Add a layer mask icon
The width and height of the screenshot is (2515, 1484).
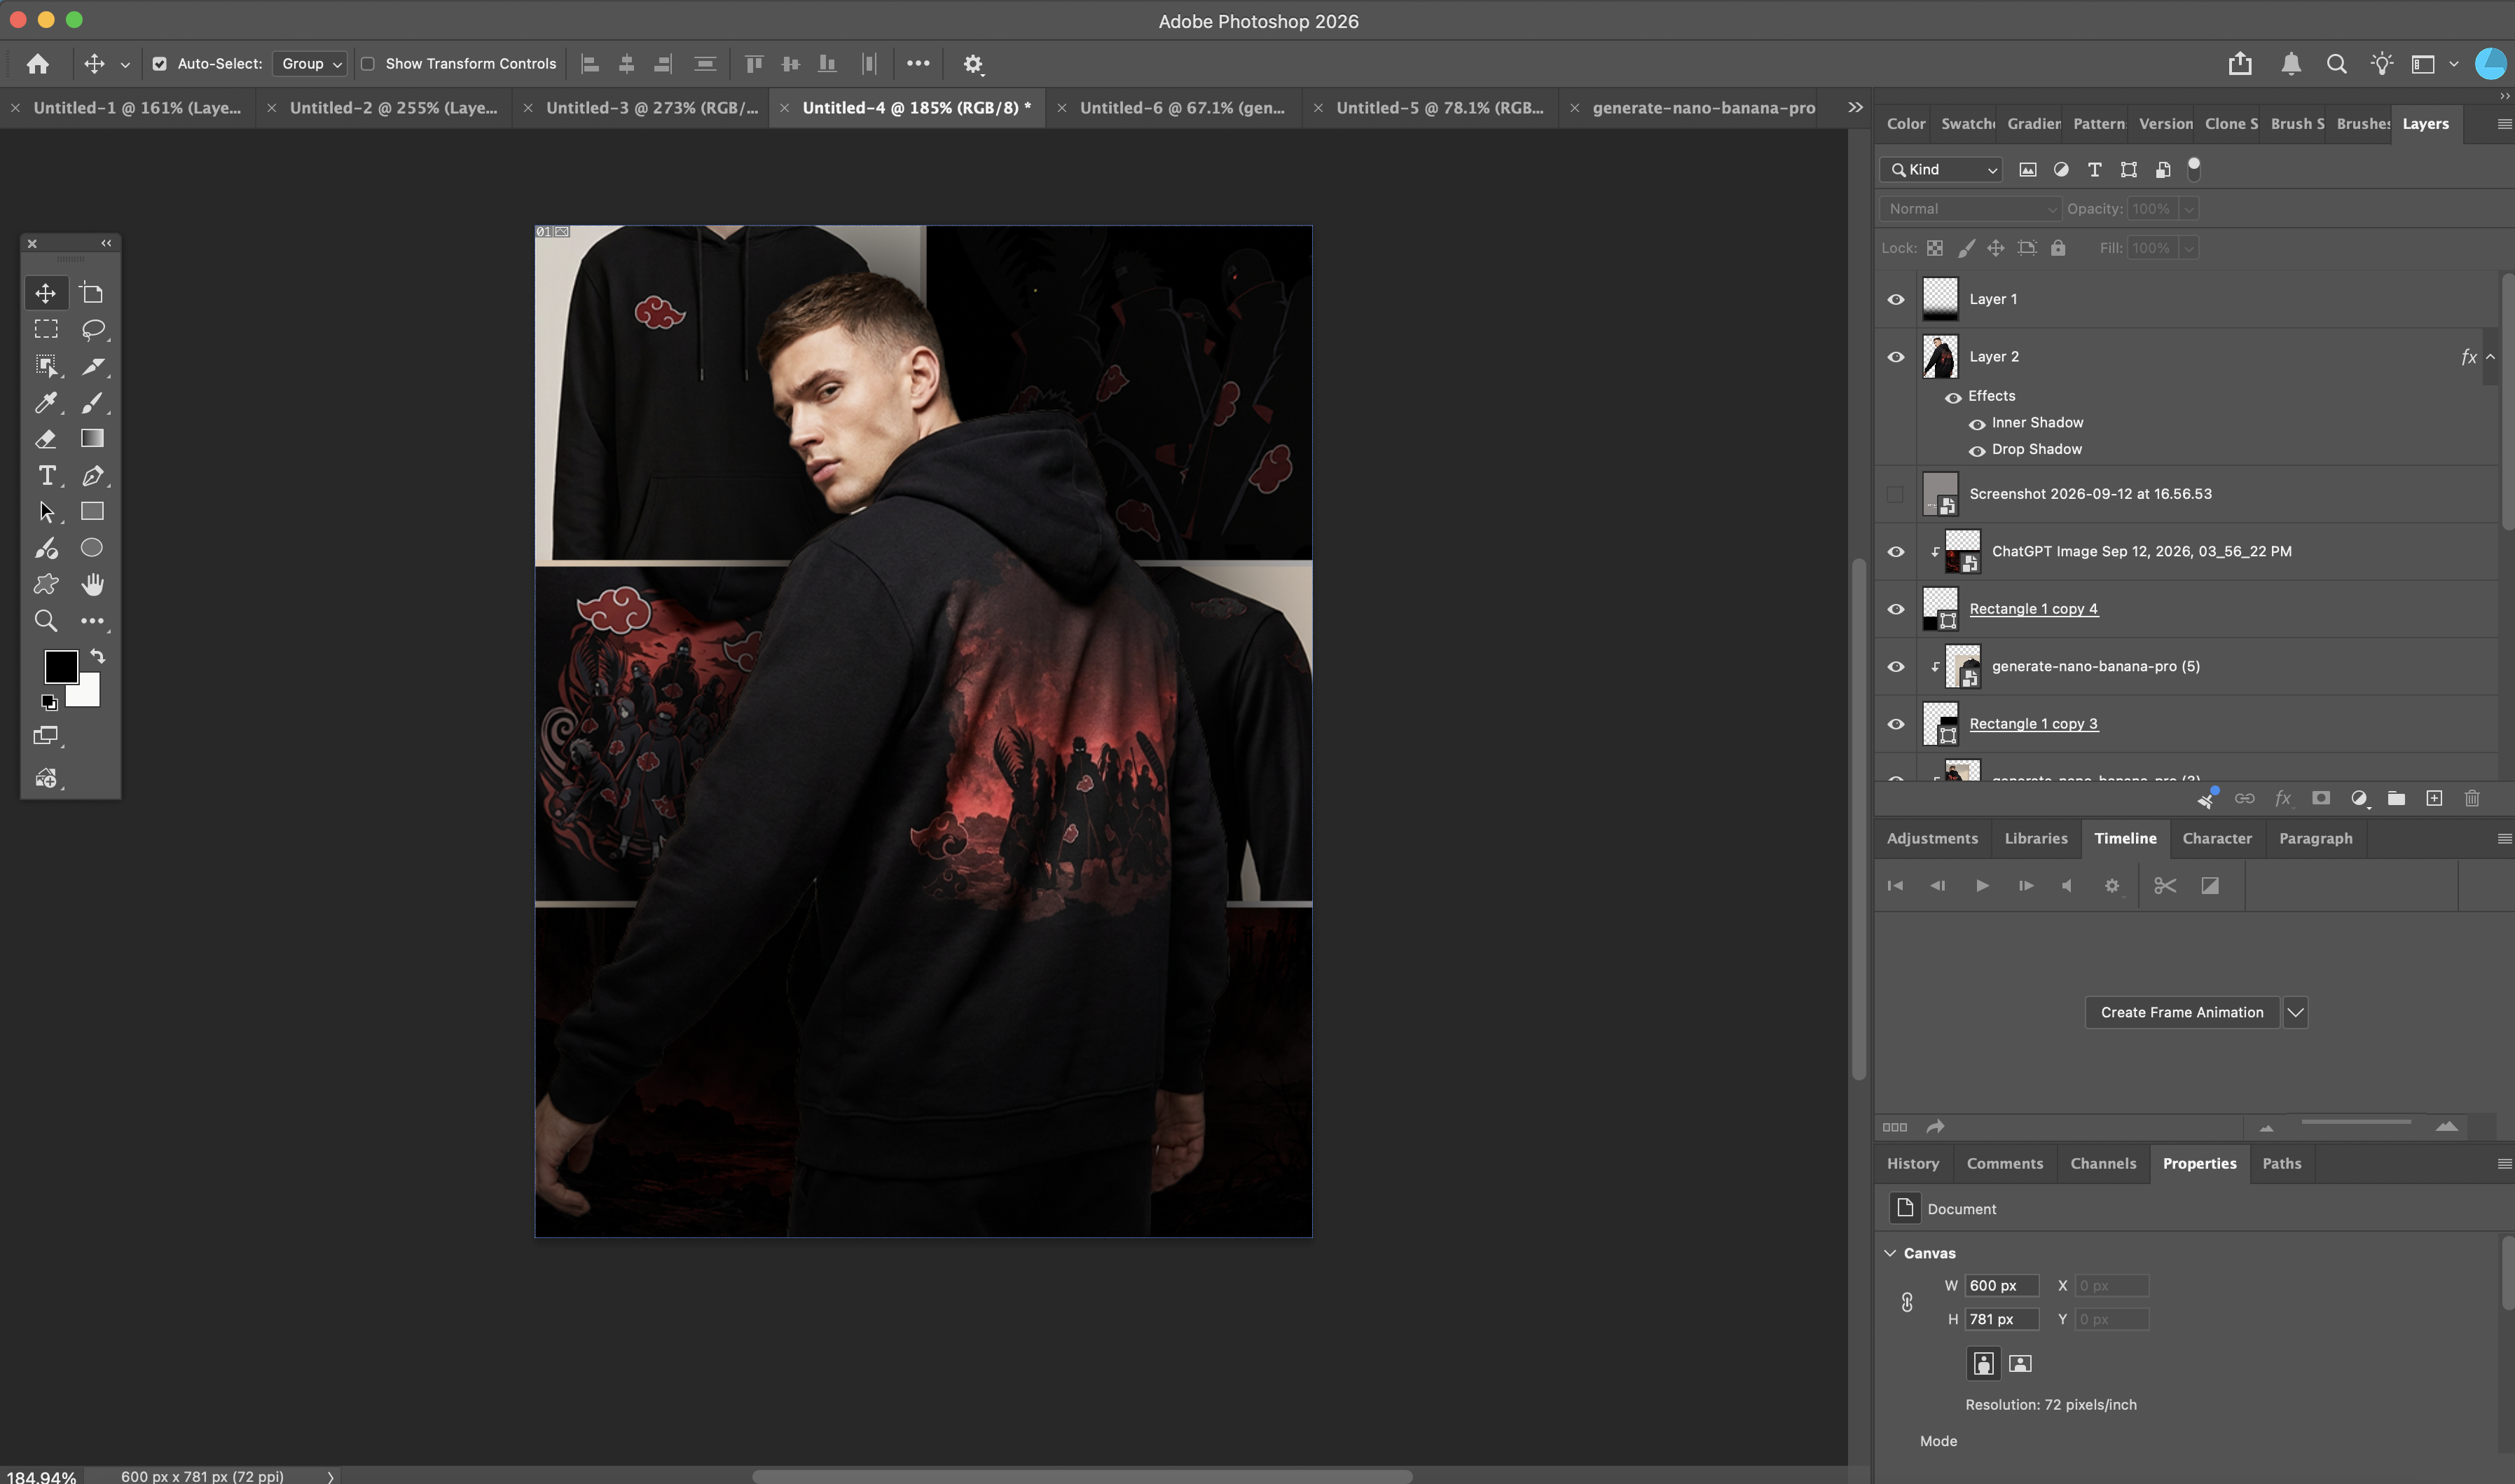[2321, 798]
